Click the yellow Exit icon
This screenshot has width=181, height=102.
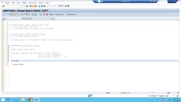pos(33,6)
